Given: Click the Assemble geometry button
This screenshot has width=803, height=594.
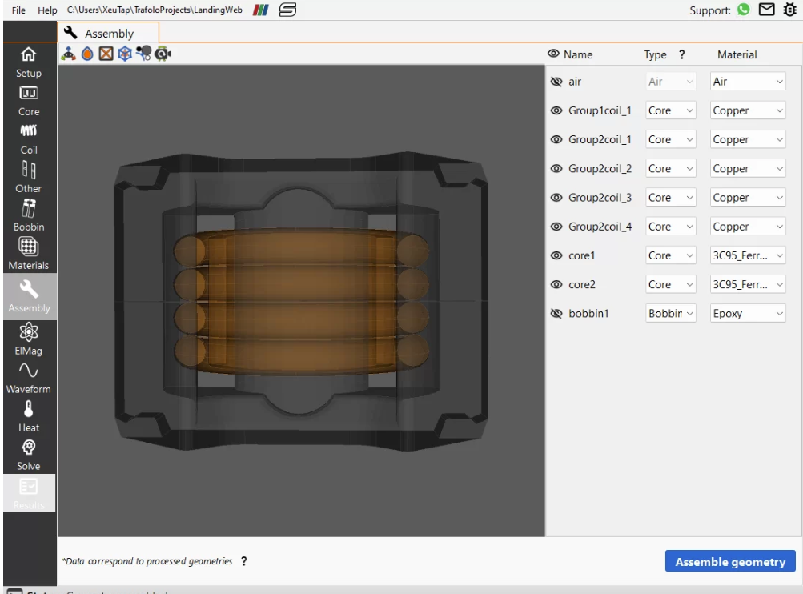Looking at the screenshot, I should coord(730,561).
